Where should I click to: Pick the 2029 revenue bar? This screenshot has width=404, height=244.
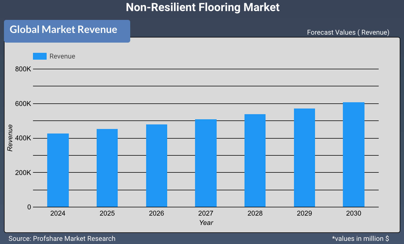pyautogui.click(x=304, y=158)
